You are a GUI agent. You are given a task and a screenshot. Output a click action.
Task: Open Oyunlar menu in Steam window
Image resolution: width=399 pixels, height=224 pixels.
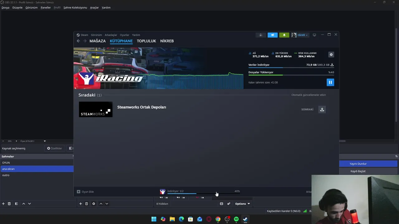pos(124,35)
